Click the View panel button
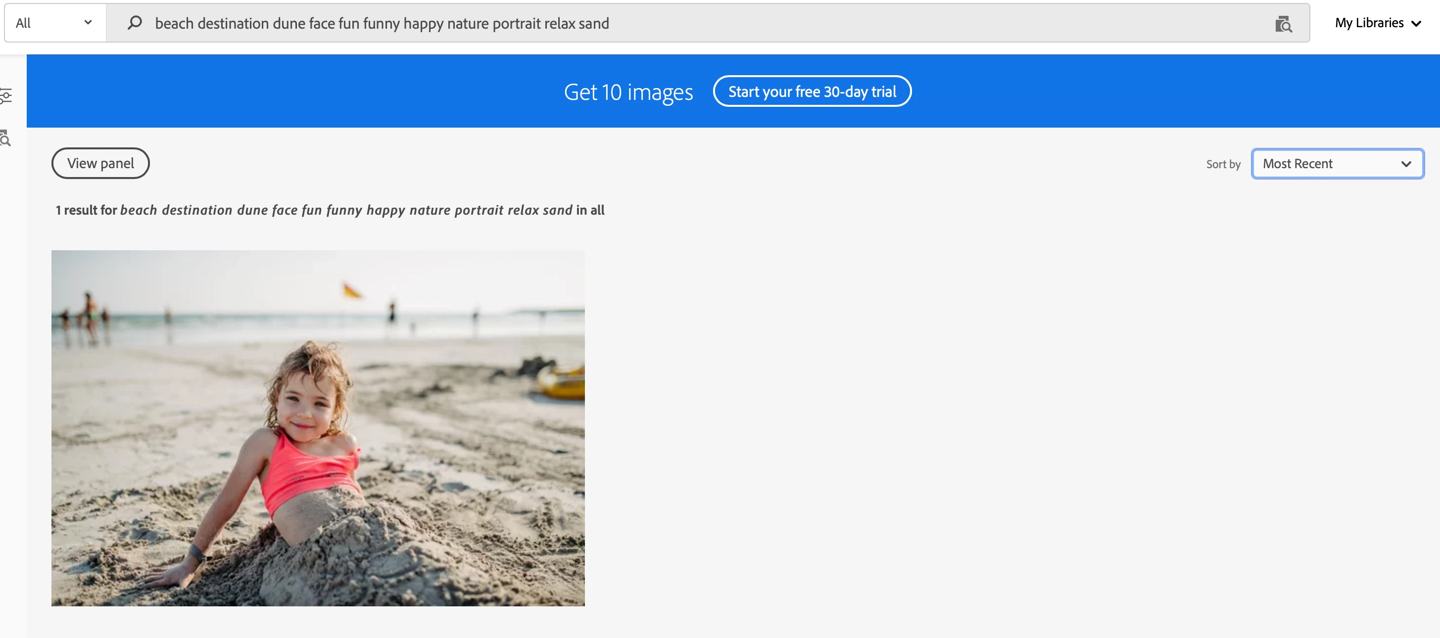This screenshot has width=1440, height=638. point(100,163)
